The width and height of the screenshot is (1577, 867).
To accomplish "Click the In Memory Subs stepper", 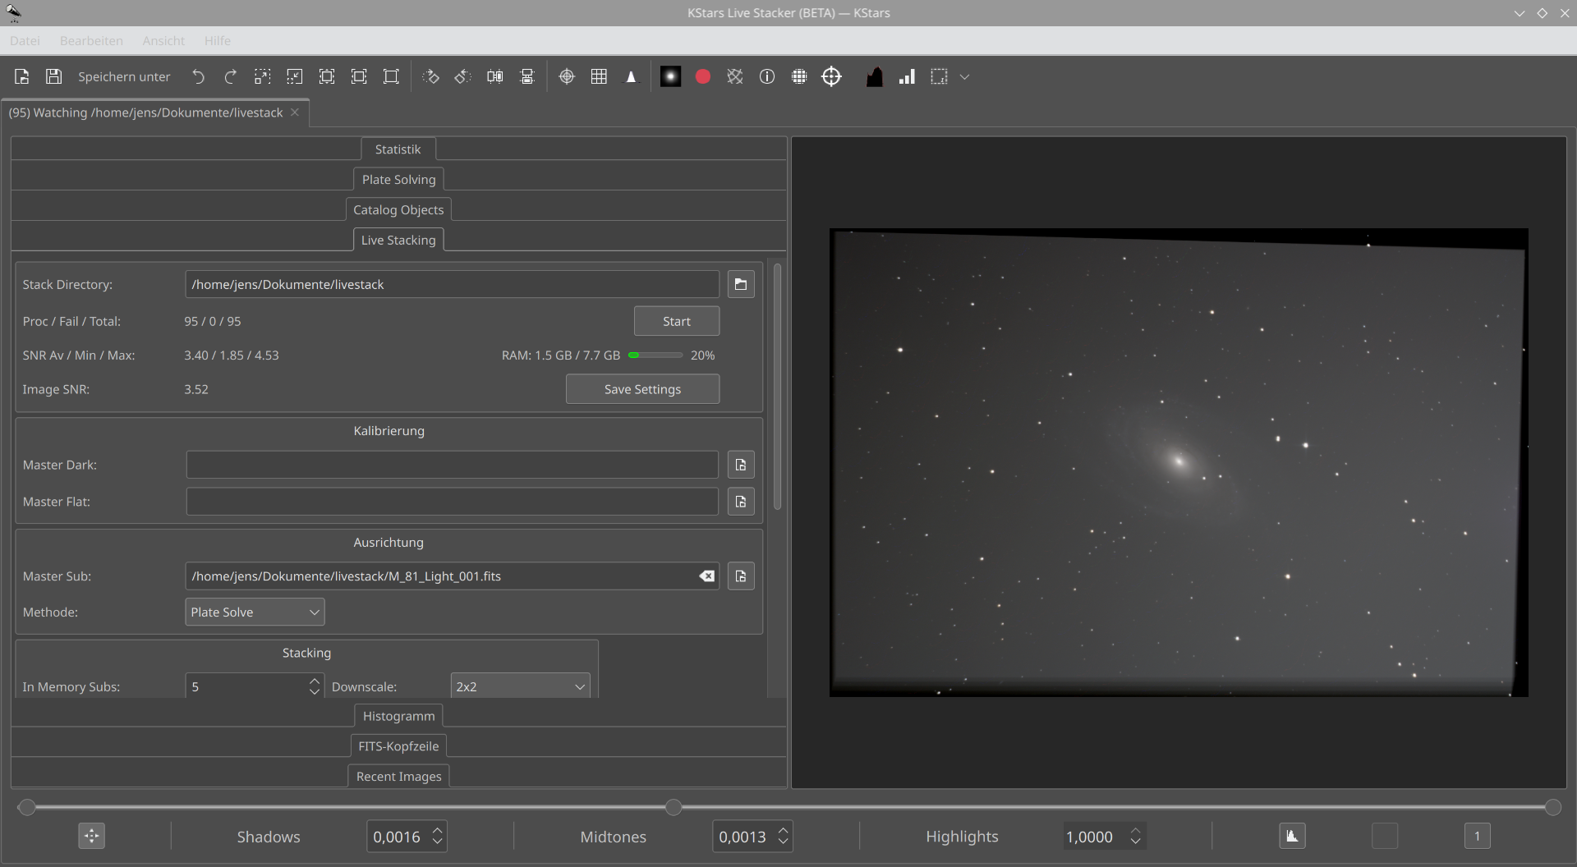I will (x=315, y=686).
